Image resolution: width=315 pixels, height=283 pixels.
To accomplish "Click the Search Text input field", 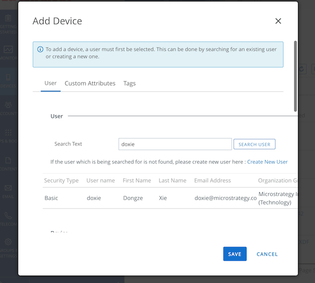I will pyautogui.click(x=175, y=144).
